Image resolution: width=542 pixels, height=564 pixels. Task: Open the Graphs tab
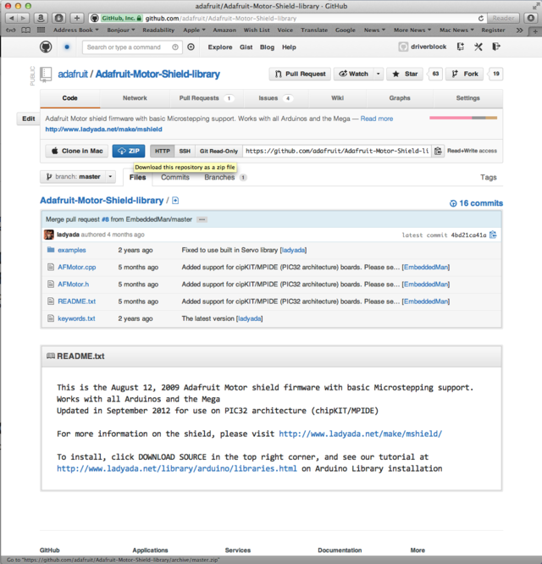click(400, 98)
